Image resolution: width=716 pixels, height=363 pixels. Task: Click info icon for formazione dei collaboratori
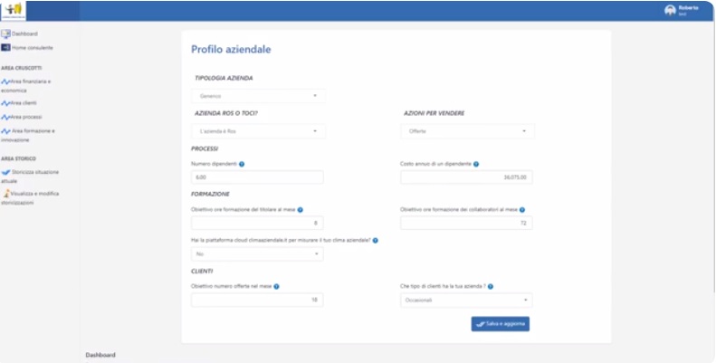(x=522, y=209)
